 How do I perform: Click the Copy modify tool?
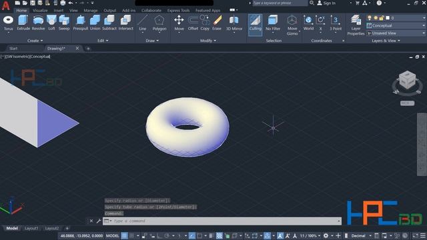pos(205,23)
